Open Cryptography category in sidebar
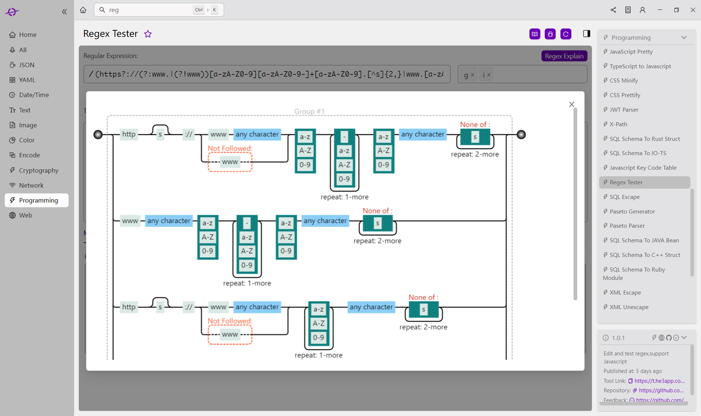This screenshot has width=701, height=416. click(37, 170)
